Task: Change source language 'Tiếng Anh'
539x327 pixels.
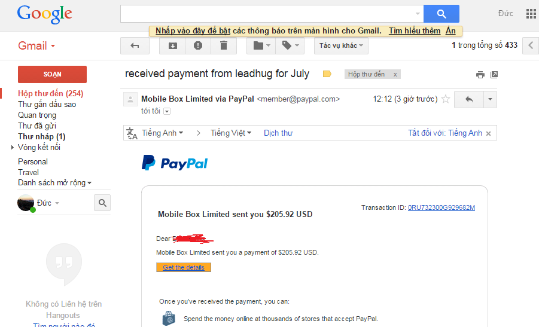Action: point(163,133)
